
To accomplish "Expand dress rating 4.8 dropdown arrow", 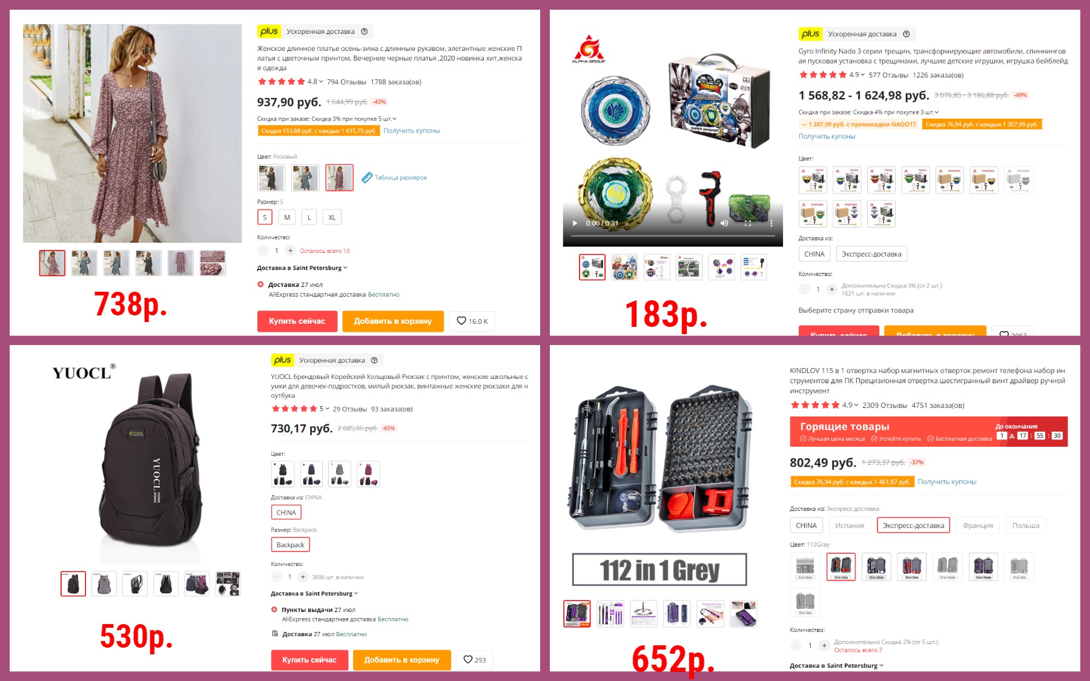I will pos(321,81).
